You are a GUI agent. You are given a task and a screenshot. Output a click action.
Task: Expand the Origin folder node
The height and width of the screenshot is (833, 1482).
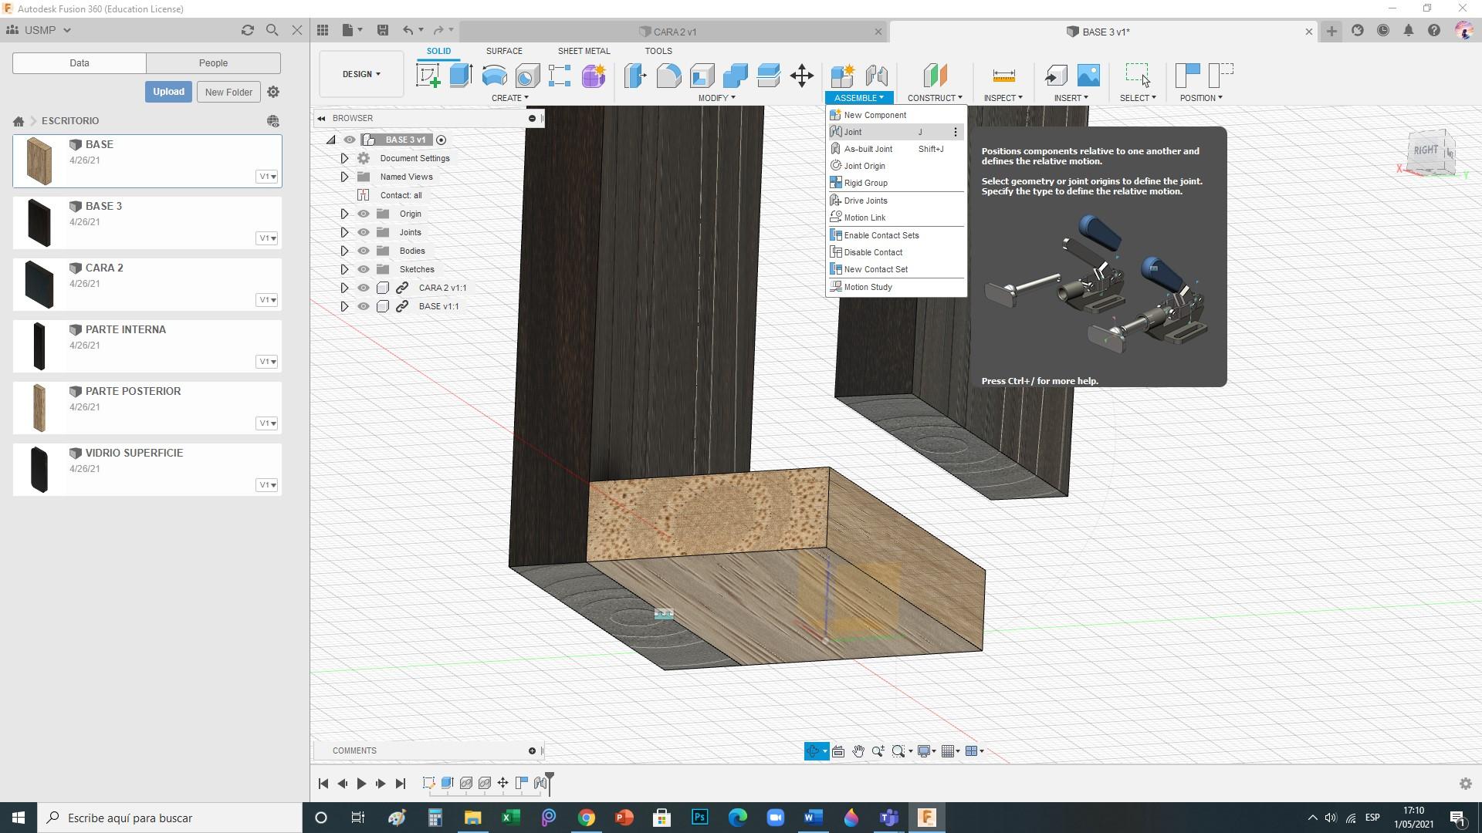[x=344, y=214]
